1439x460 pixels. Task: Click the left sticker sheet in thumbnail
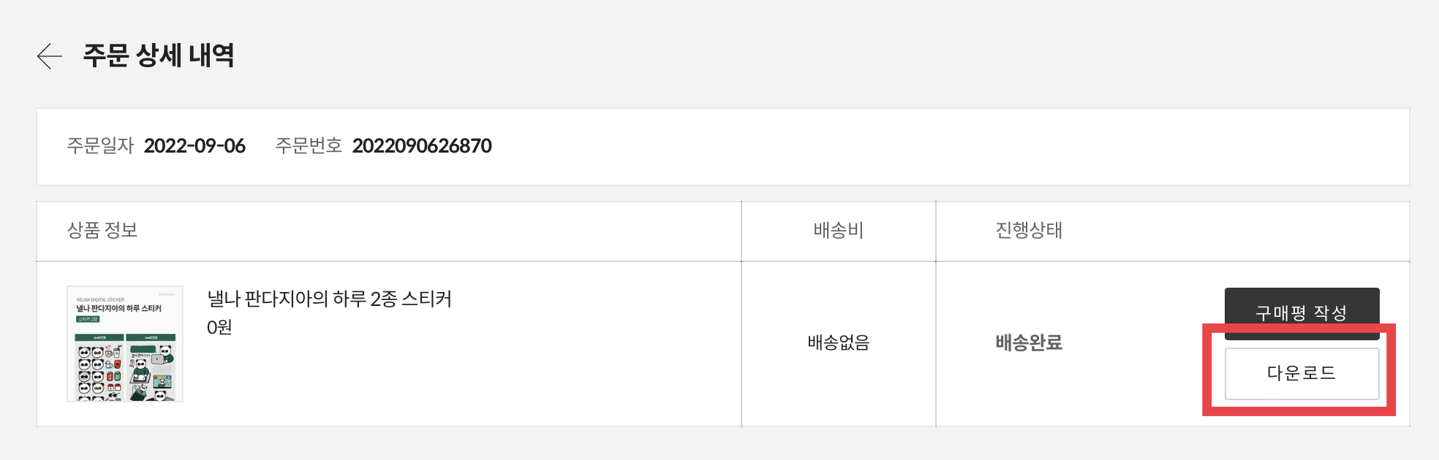point(99,368)
